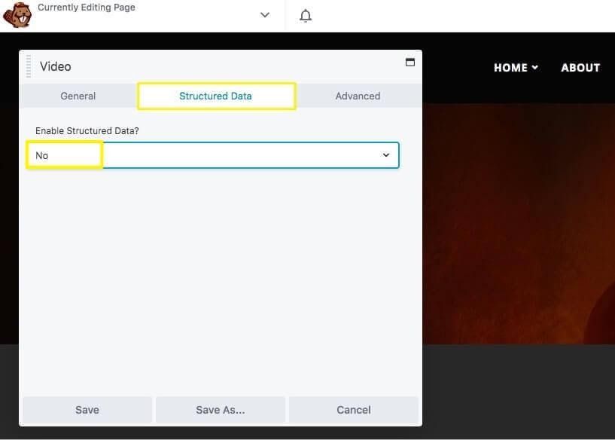The height and width of the screenshot is (440, 615).
Task: Click the Beaver Builder logo icon
Action: 17,14
